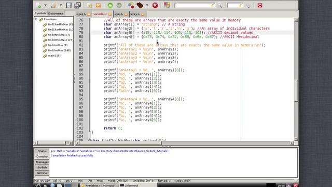Open the New file template dropdown arrow
This screenshot has width=332, height=187.
(45, 5)
